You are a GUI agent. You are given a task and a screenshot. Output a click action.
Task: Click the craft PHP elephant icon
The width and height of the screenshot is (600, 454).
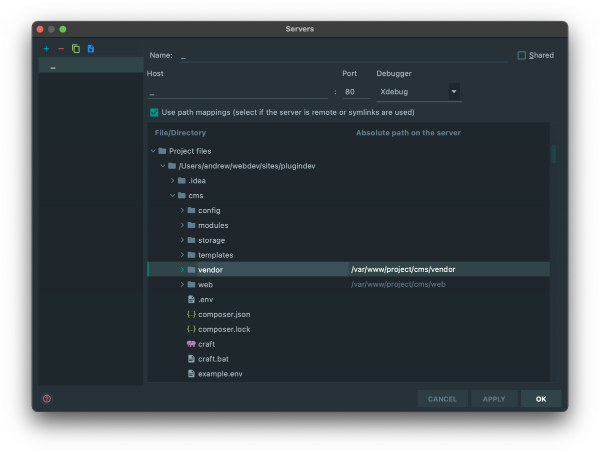click(191, 344)
